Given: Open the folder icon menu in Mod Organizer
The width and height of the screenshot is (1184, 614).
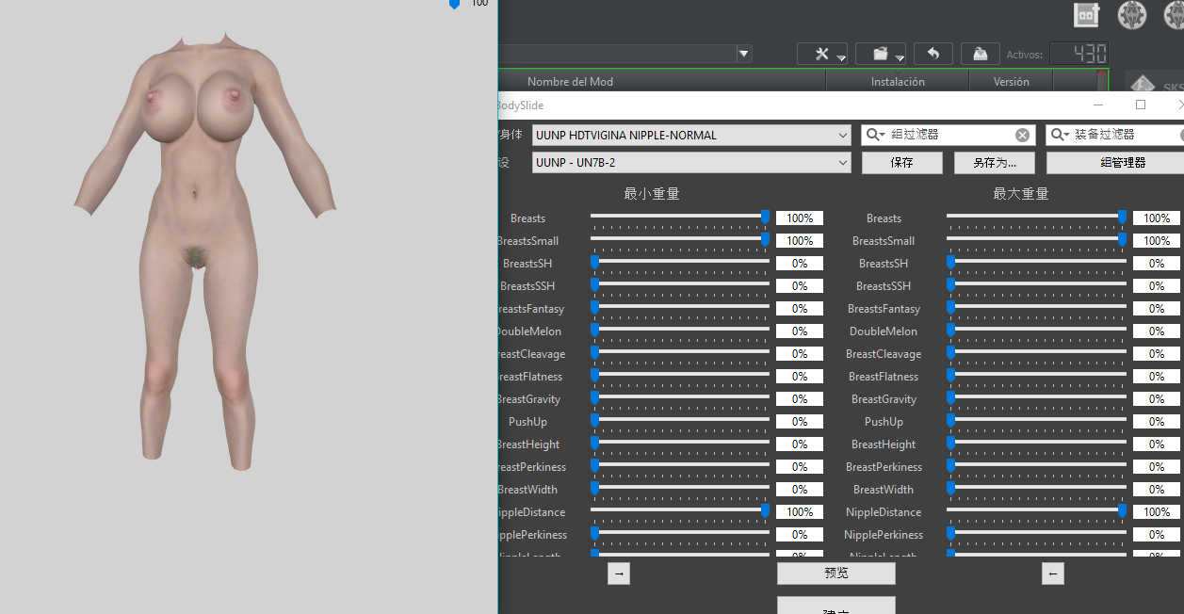Looking at the screenshot, I should [881, 54].
